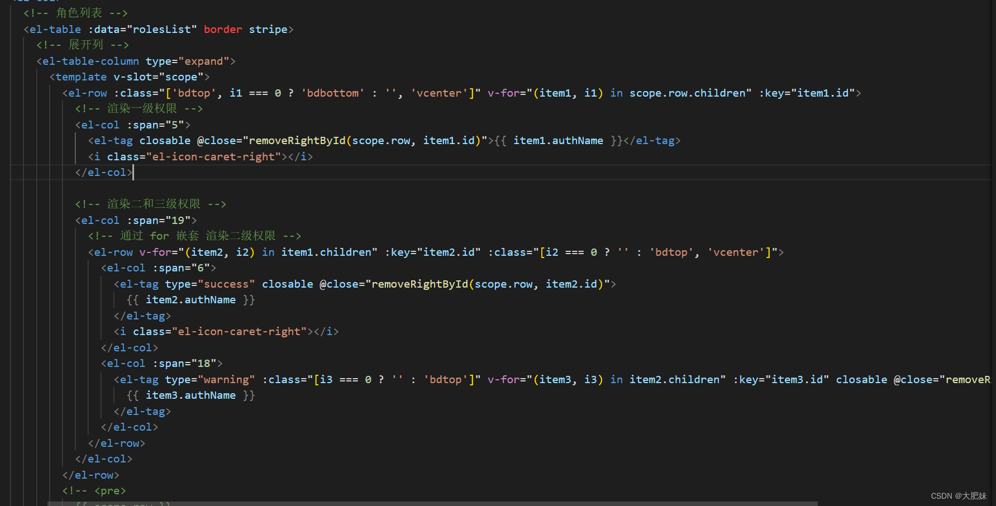Click the :key="item2.id" attribute
996x506 pixels.
click(433, 252)
